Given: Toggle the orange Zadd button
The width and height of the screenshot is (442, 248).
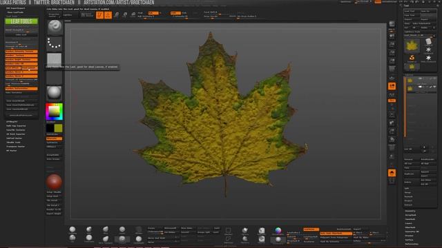Looking at the screenshot, I should [175, 13].
